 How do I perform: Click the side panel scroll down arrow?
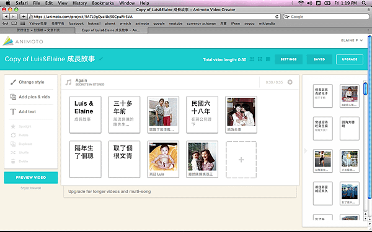(x=365, y=218)
